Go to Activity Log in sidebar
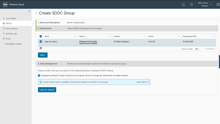This screenshot has height=124, width=220. coord(11,34)
